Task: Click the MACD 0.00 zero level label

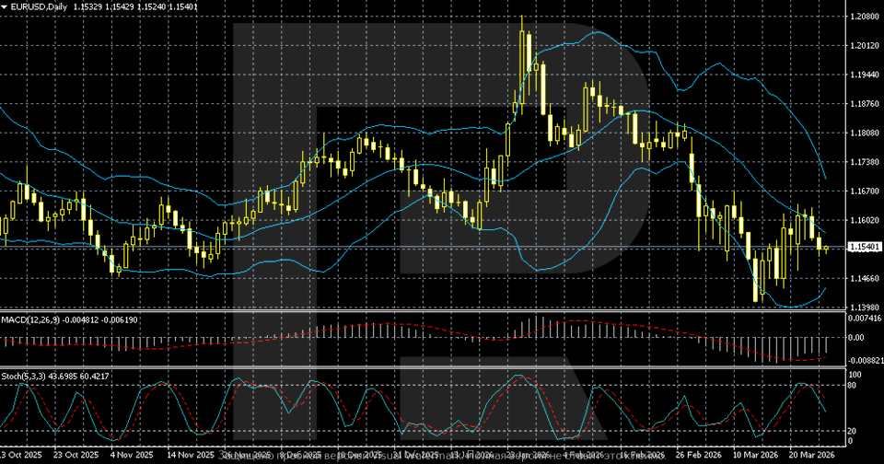Action: tap(855, 339)
